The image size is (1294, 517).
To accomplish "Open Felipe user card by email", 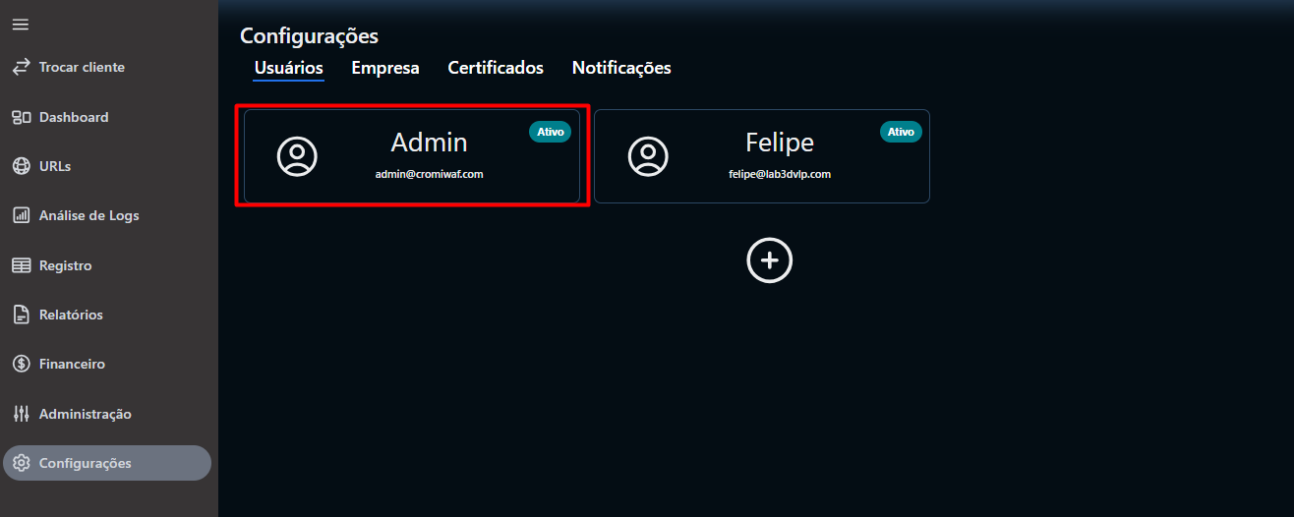I will click(x=779, y=174).
